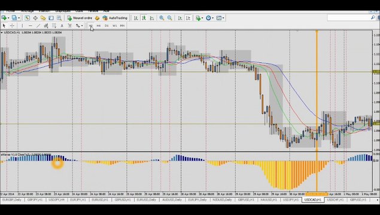This screenshot has width=380, height=215.
Task: Open the GBPJPY,H1 chart tab
Action: coord(35,199)
